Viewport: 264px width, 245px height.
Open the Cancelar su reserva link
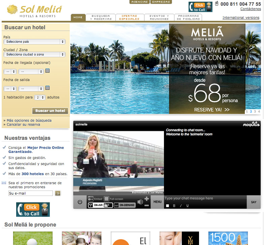[x=23, y=124]
